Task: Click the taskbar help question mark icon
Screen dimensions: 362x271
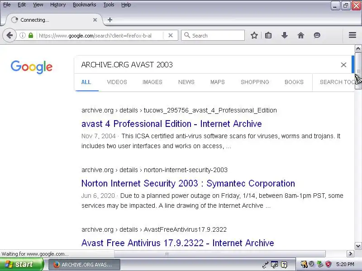Action: click(x=284, y=265)
